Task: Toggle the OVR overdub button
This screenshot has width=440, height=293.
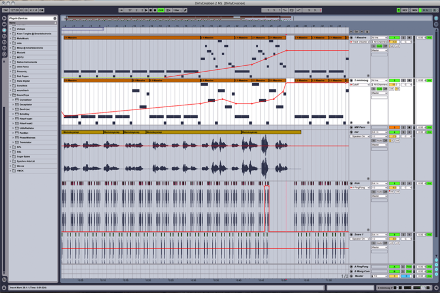Action: (161, 11)
